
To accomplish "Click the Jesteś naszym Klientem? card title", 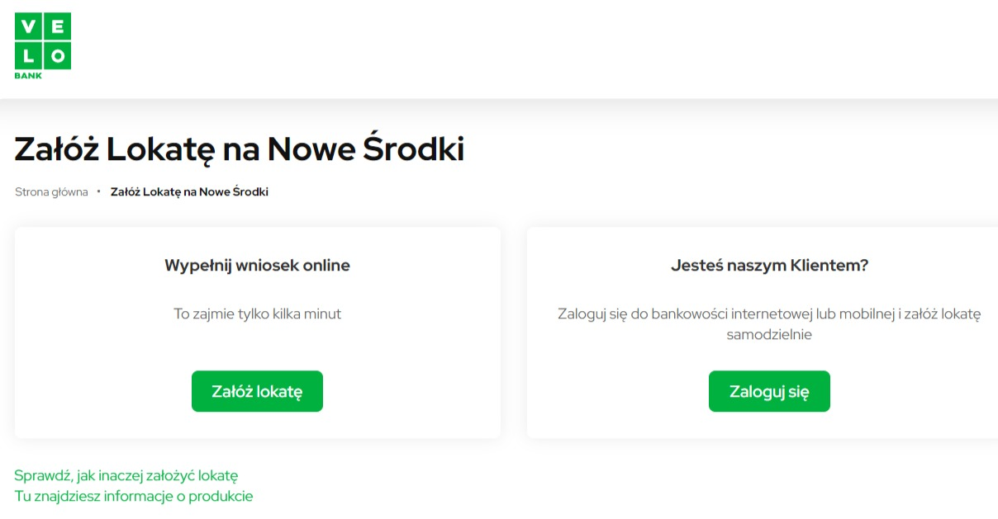I will coord(769,266).
